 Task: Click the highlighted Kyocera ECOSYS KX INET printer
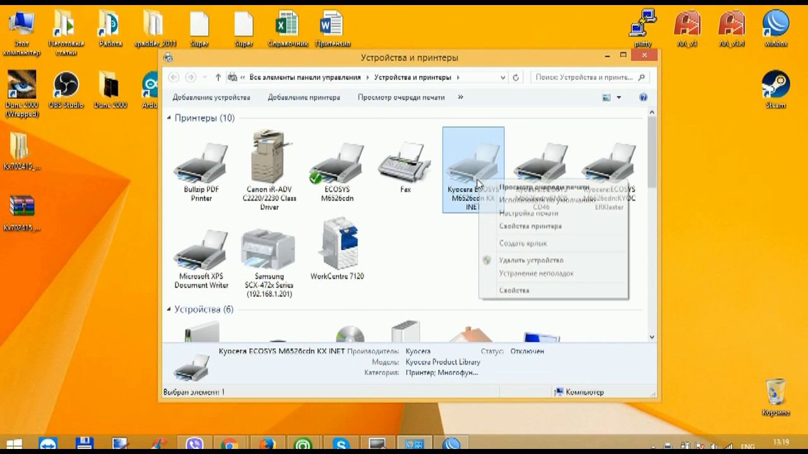[x=473, y=170]
